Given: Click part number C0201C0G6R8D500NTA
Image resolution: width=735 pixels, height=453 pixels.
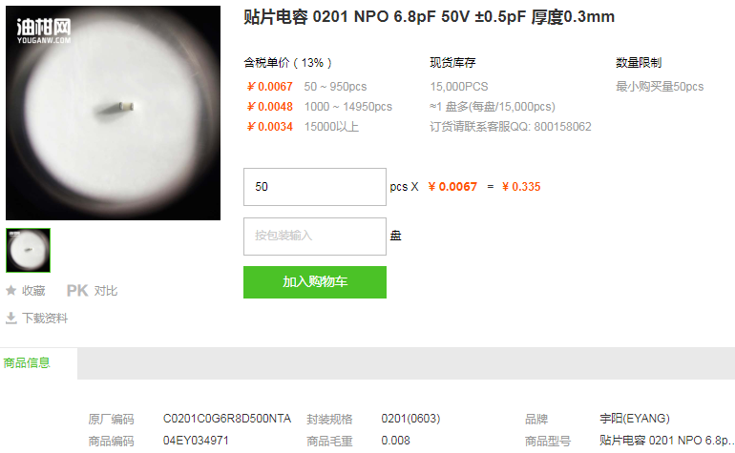Looking at the screenshot, I should [x=227, y=419].
